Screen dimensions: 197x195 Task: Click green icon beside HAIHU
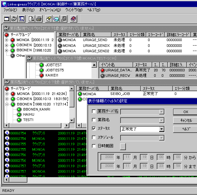(19, 114)
